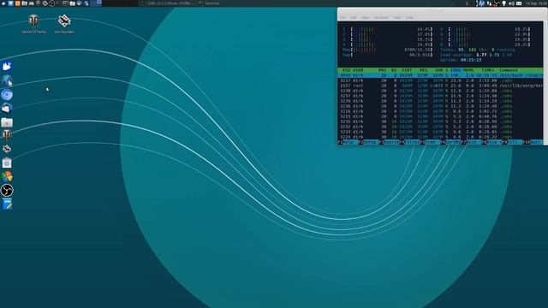Viewport: 548px width, 308px height.
Task: Launch War Thunder plane icon in left dock
Action: click(x=7, y=149)
